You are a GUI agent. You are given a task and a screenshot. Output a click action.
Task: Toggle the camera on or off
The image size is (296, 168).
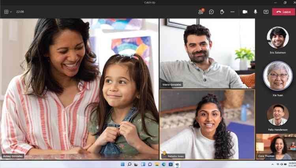245,12
